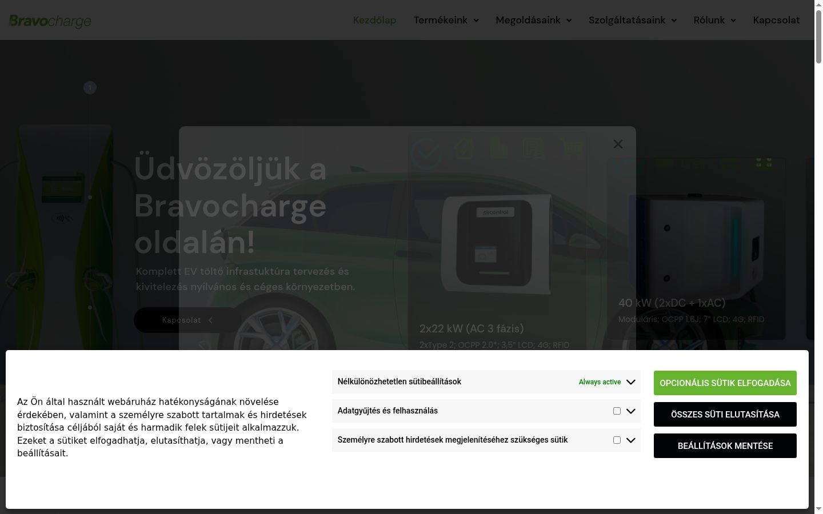Save cookie settings with Beállítások mentése
The image size is (823, 514).
pos(725,445)
